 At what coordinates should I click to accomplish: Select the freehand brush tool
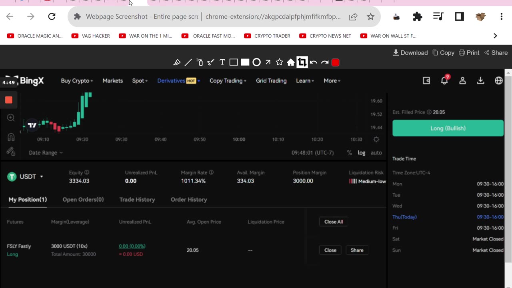211,62
